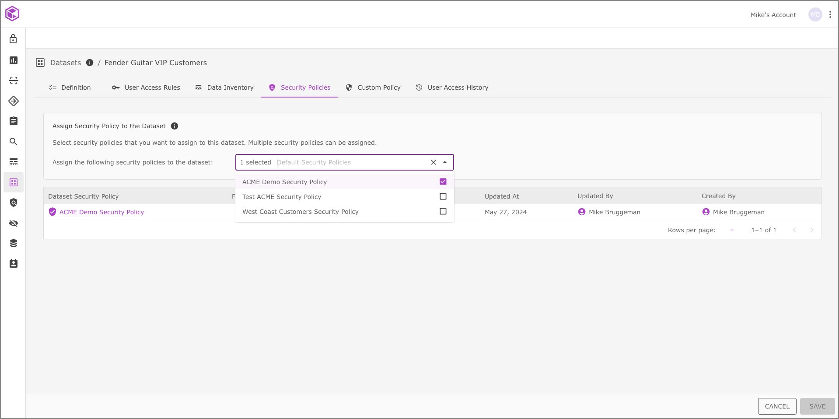
Task: Open the database stack sidebar icon
Action: pos(14,243)
